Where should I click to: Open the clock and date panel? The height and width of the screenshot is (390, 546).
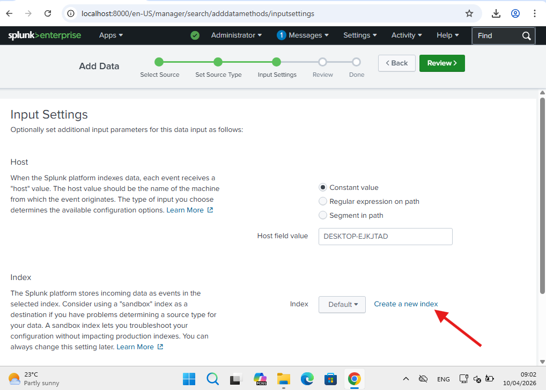tap(520, 379)
